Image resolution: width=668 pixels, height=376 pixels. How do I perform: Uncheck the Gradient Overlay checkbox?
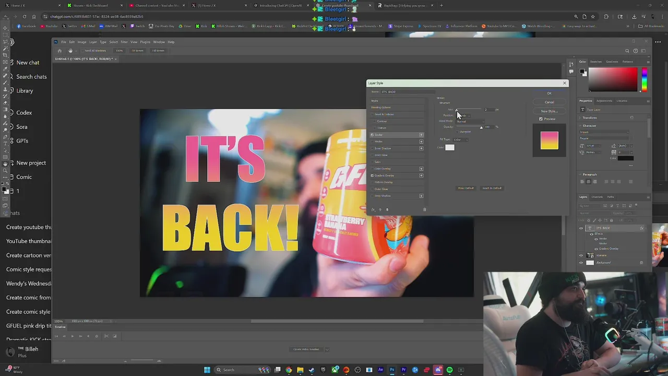[372, 175]
